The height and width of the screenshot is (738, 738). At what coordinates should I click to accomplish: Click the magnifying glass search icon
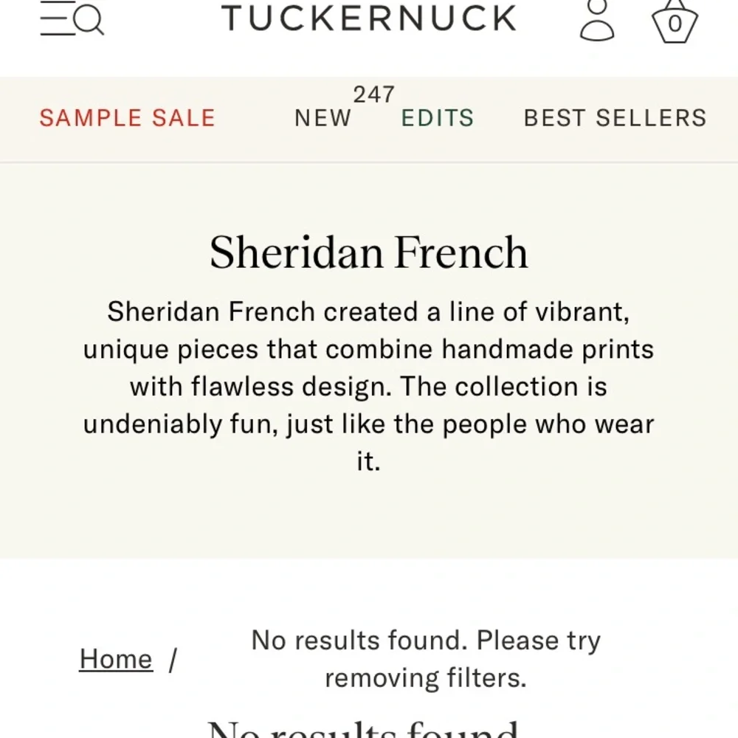click(90, 21)
